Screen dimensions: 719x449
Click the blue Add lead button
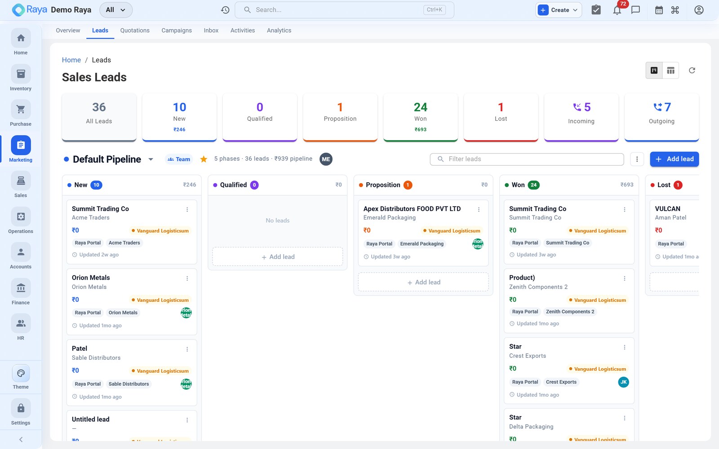[674, 159]
